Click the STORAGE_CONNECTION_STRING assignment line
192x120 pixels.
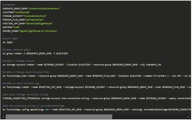(97, 98)
